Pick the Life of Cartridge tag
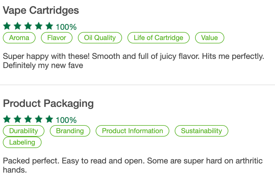275x188 pixels. (x=158, y=38)
